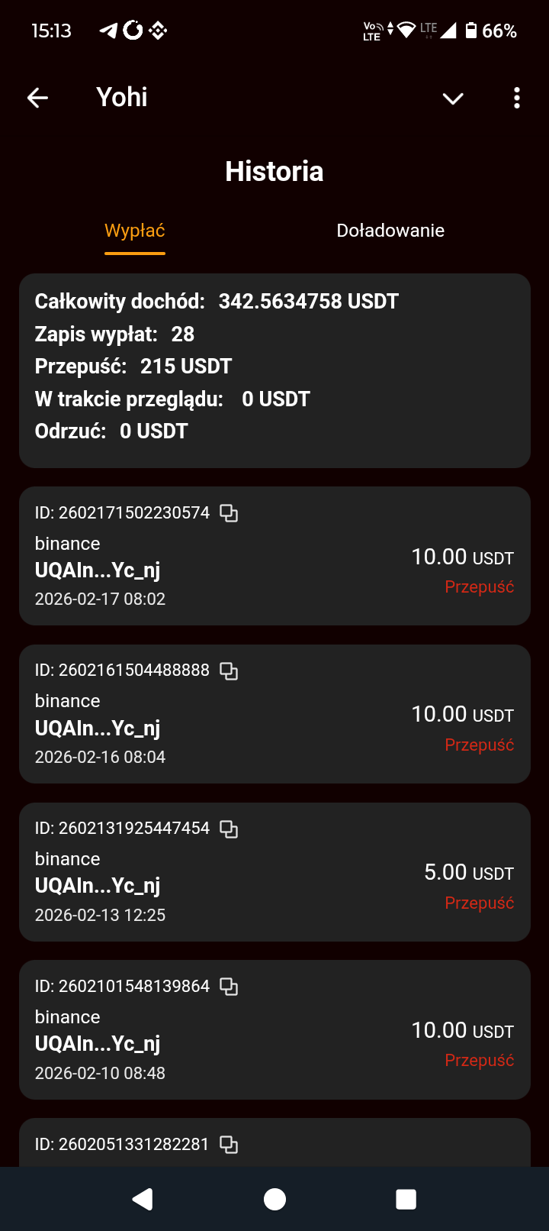
Task: Open the 2026-02-17 08:02 withdrawal record
Action: click(274, 556)
